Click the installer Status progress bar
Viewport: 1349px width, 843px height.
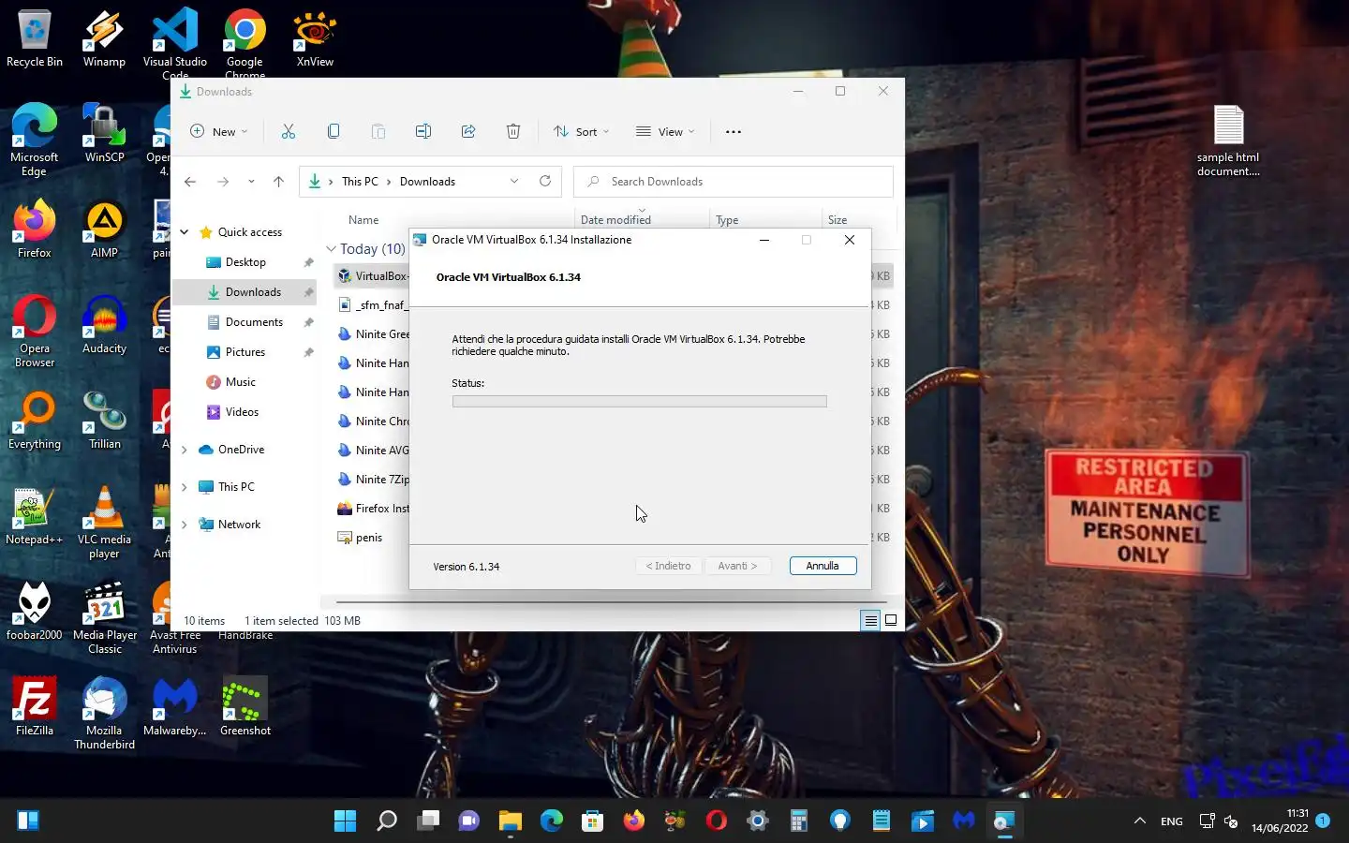[639, 401]
